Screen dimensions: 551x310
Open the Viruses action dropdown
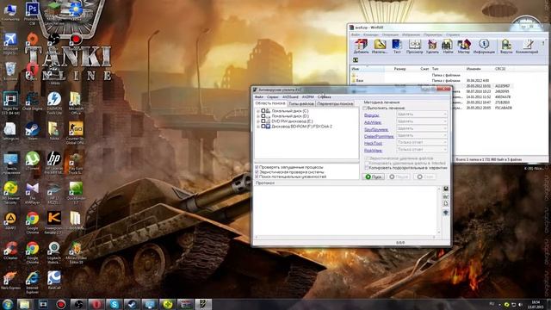(x=422, y=115)
